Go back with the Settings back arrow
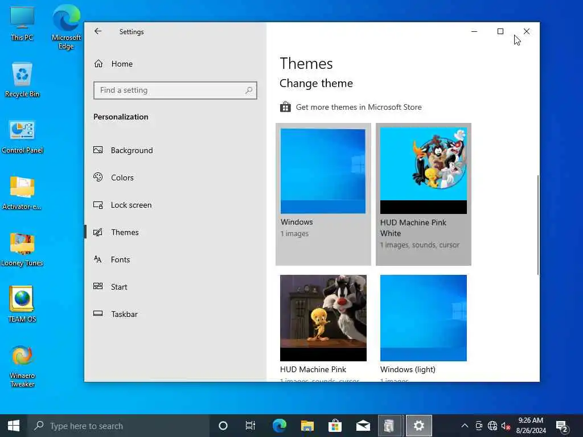Image resolution: width=583 pixels, height=437 pixels. click(98, 31)
